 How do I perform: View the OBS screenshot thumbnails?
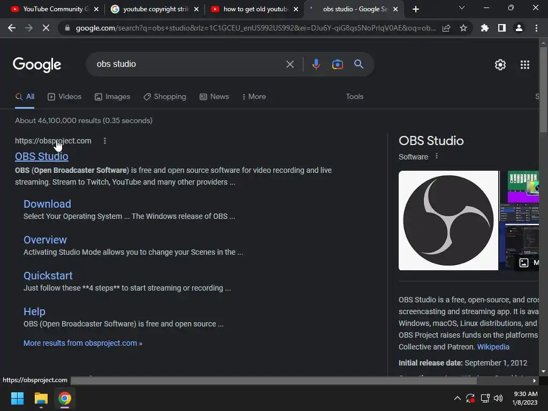point(519,220)
